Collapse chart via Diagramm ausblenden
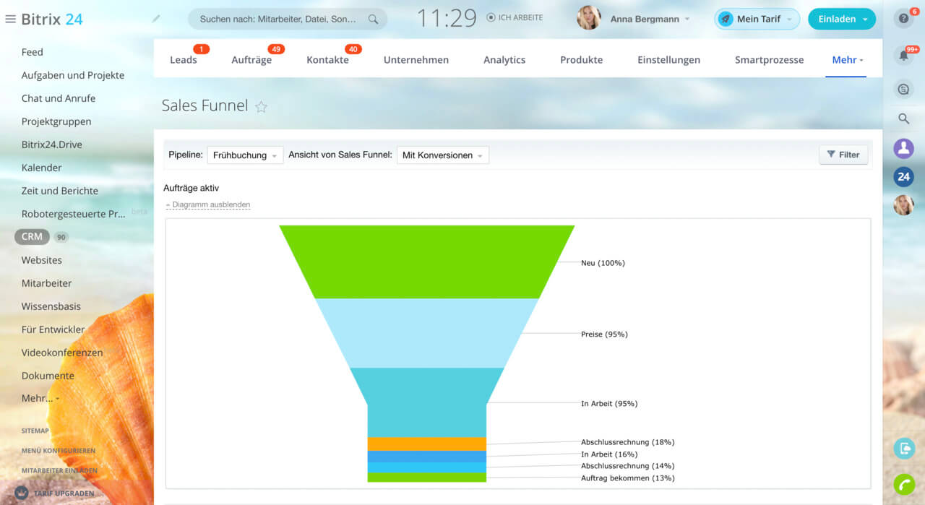Image resolution: width=925 pixels, height=505 pixels. (x=210, y=204)
